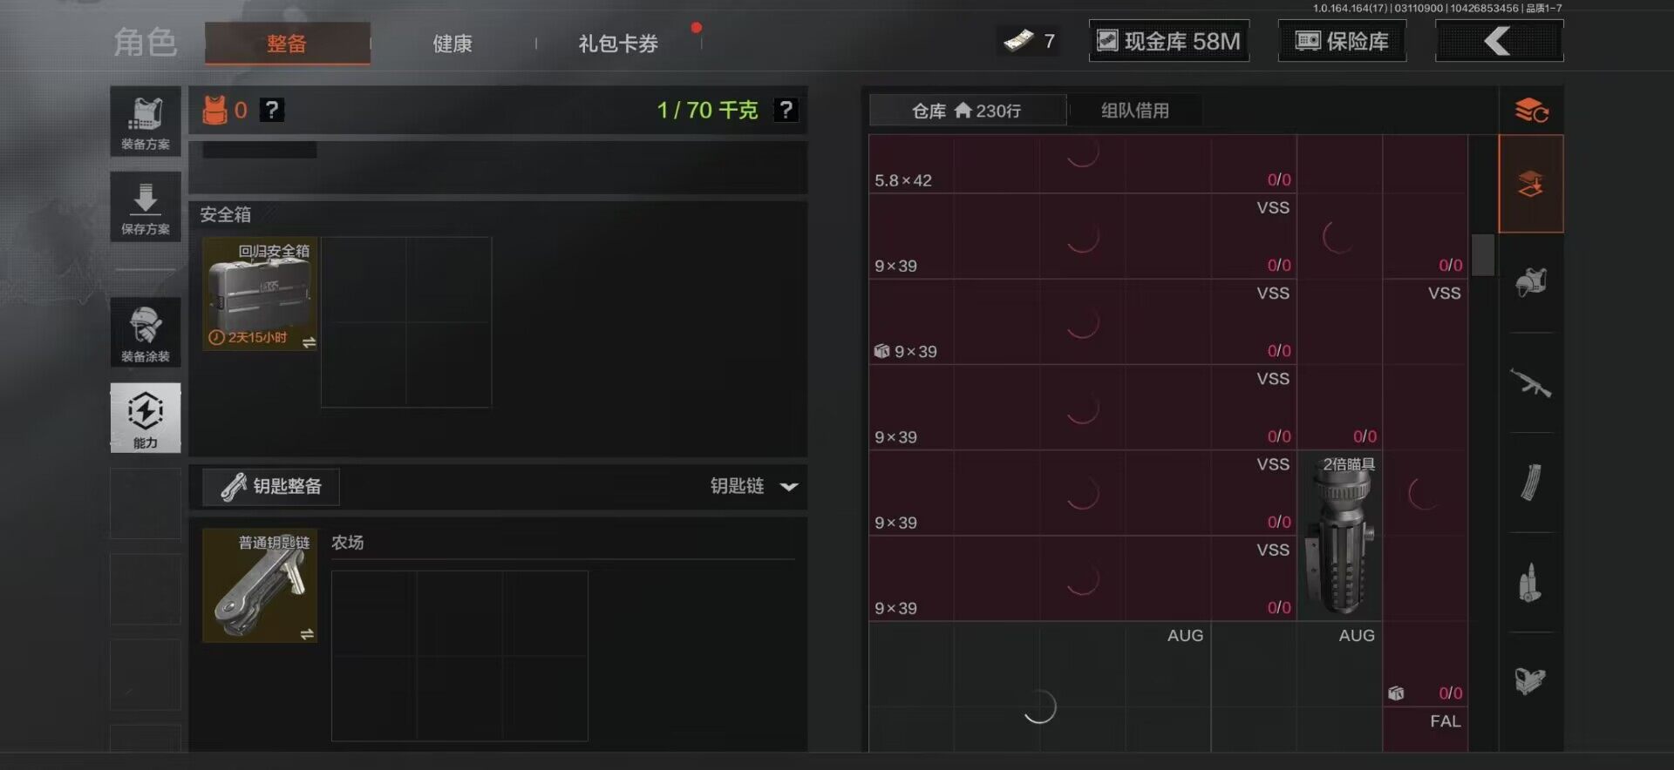Click the weight limit question mark help
The width and height of the screenshot is (1674, 770).
[x=786, y=110]
